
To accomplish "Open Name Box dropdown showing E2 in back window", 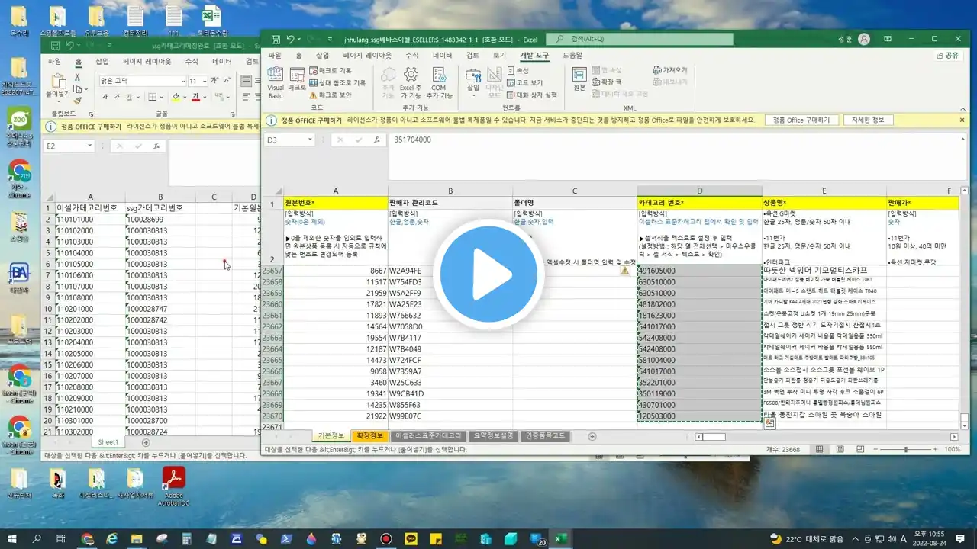I will coord(89,146).
